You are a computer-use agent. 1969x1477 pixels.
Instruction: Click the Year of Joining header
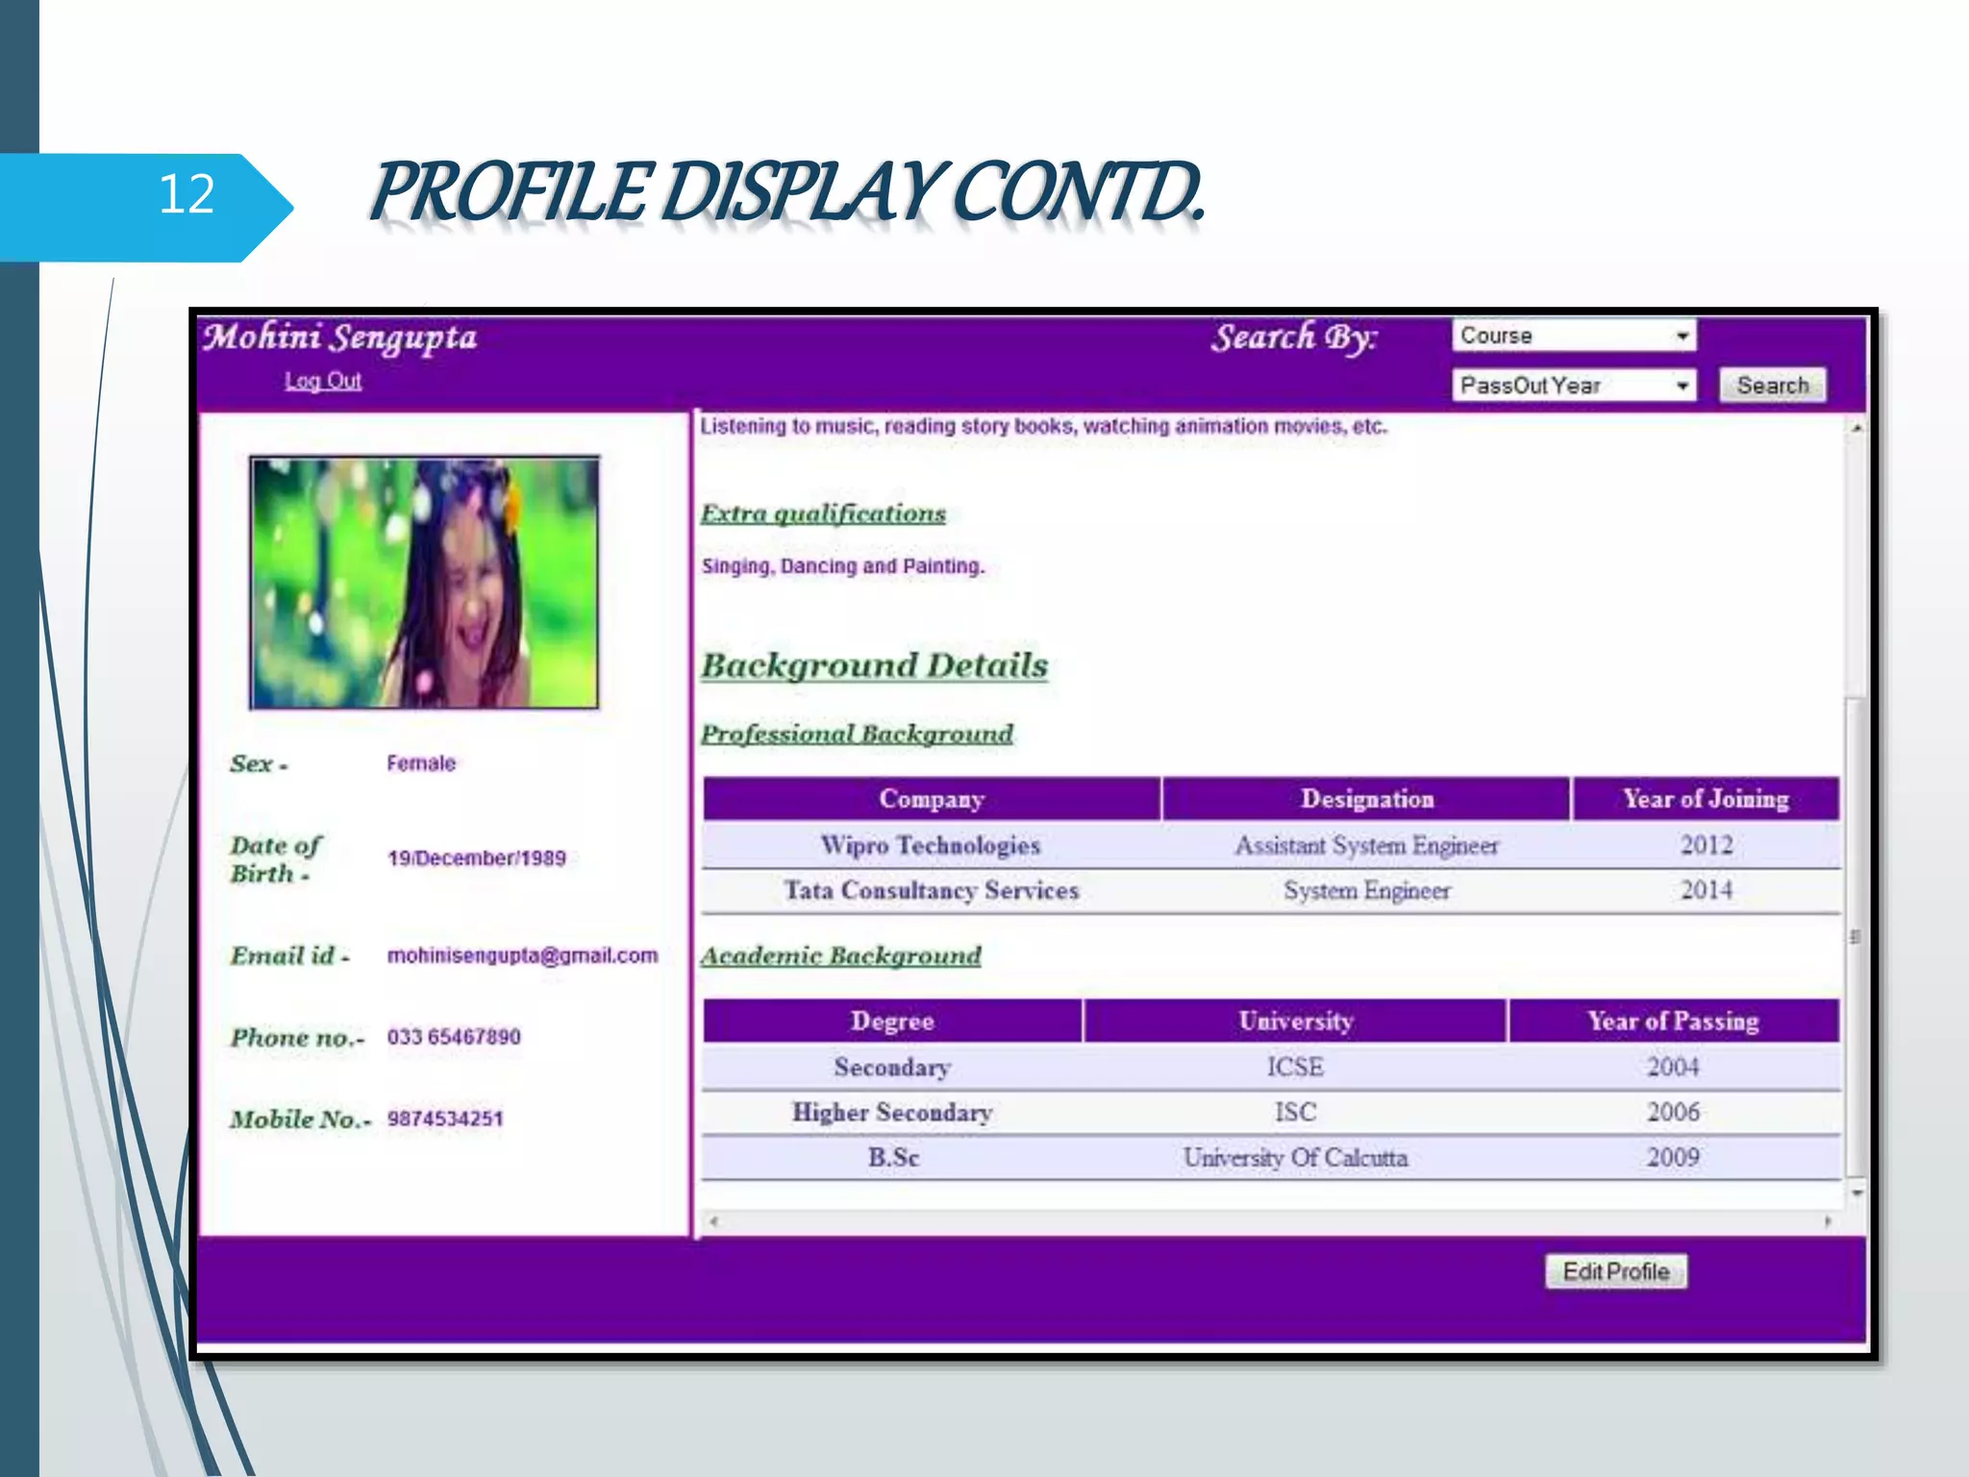point(1706,799)
